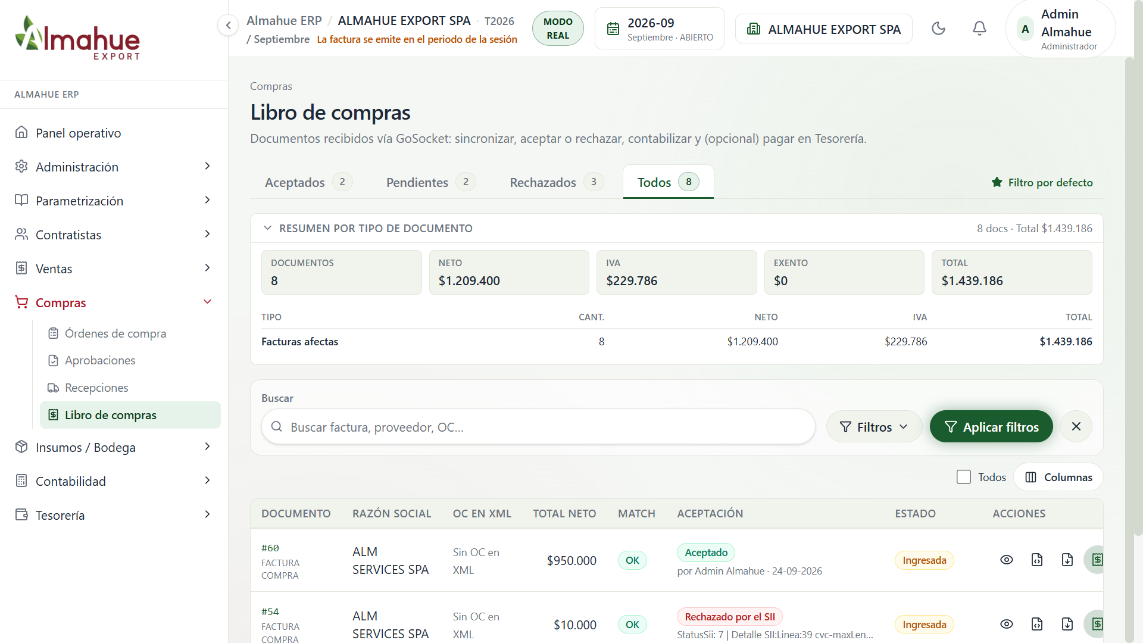
Task: Expand the Tesorería menu
Action: (x=114, y=515)
